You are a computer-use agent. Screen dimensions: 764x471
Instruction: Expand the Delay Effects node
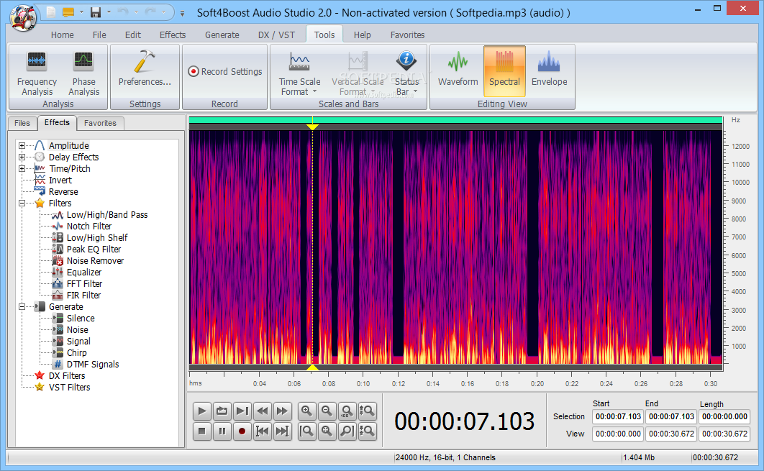point(22,157)
